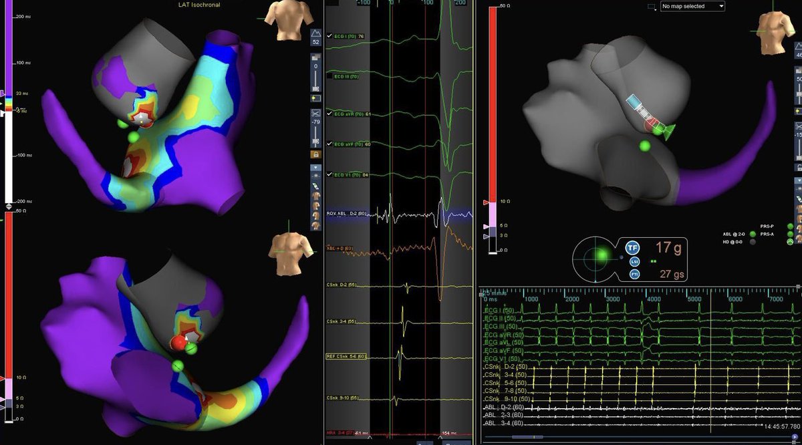Click the green ABL @ 2-0 status indicator
Screen dimensions: 802x445
[x=753, y=234]
